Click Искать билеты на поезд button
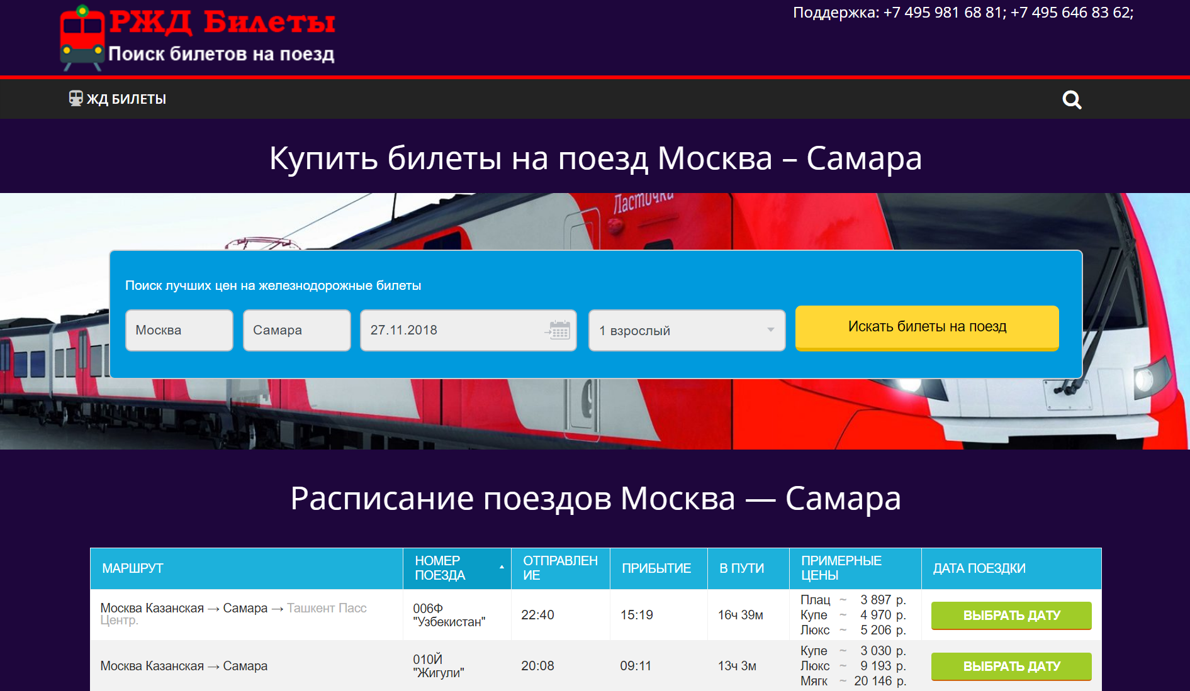The image size is (1190, 691). (x=927, y=328)
